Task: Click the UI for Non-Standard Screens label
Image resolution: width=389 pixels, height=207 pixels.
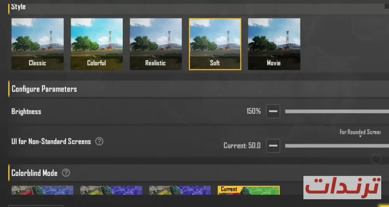Action: pyautogui.click(x=51, y=142)
